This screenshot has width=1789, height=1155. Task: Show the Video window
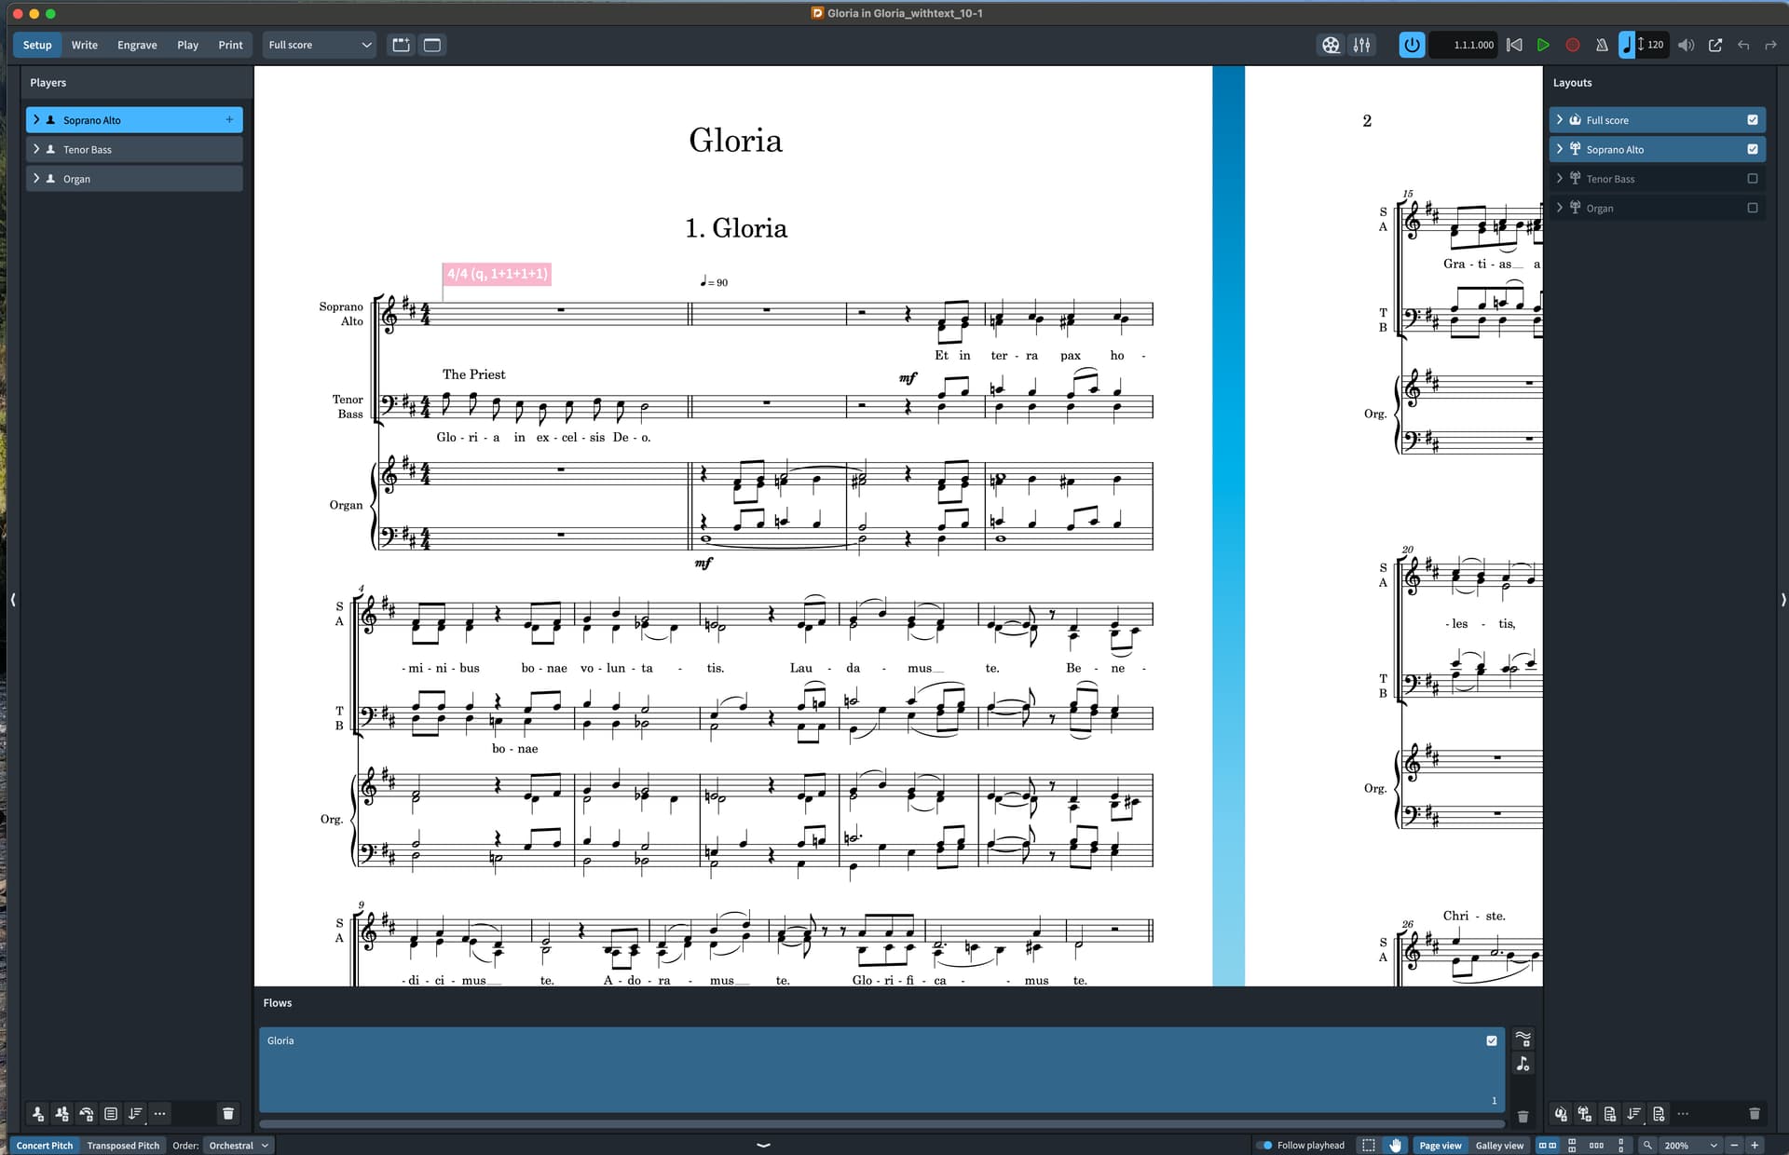click(1331, 45)
